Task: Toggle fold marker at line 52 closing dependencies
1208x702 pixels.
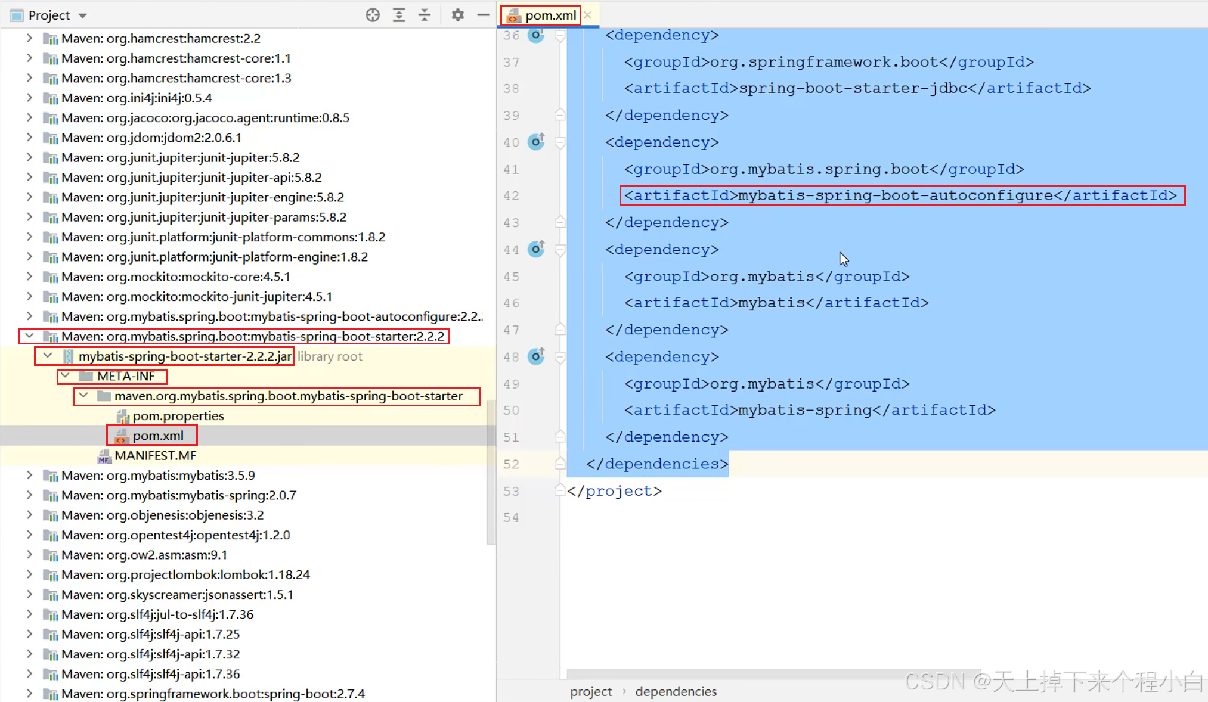Action: 560,464
